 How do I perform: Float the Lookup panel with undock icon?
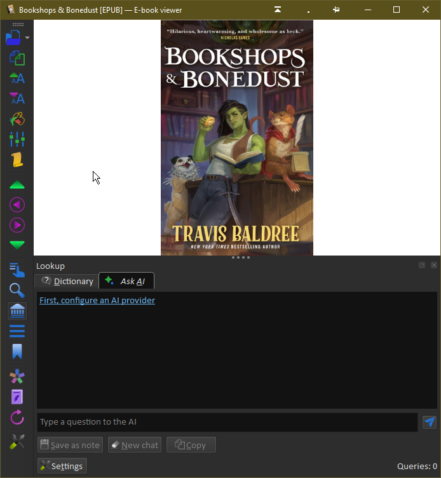pyautogui.click(x=422, y=265)
